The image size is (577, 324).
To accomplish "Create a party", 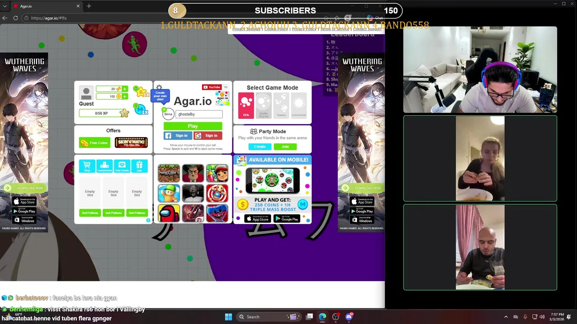I will click(x=260, y=147).
